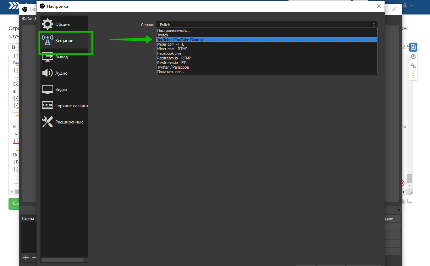Click the clock history icon in the wiki sidebar
430x266 pixels.
coord(413,57)
